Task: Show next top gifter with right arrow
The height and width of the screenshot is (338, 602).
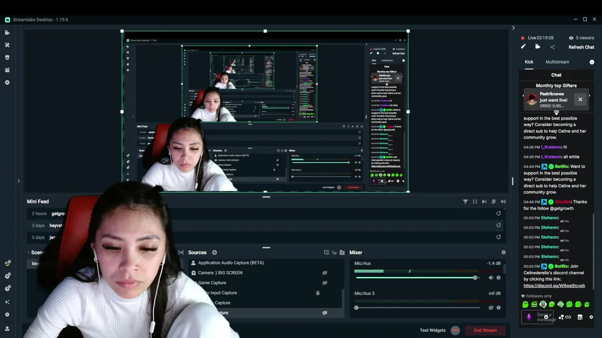Action: click(589, 96)
